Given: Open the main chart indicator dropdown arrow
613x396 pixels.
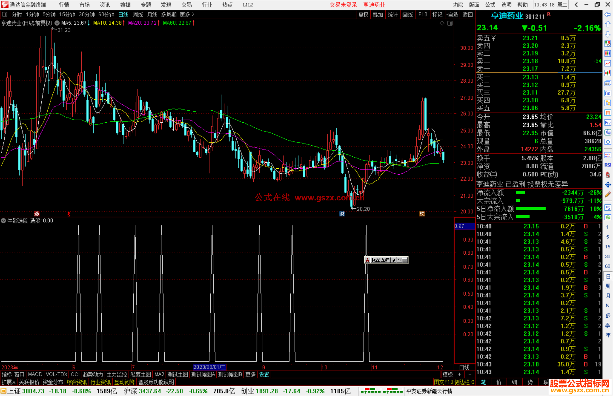Looking at the screenshot, I should pos(57,23).
